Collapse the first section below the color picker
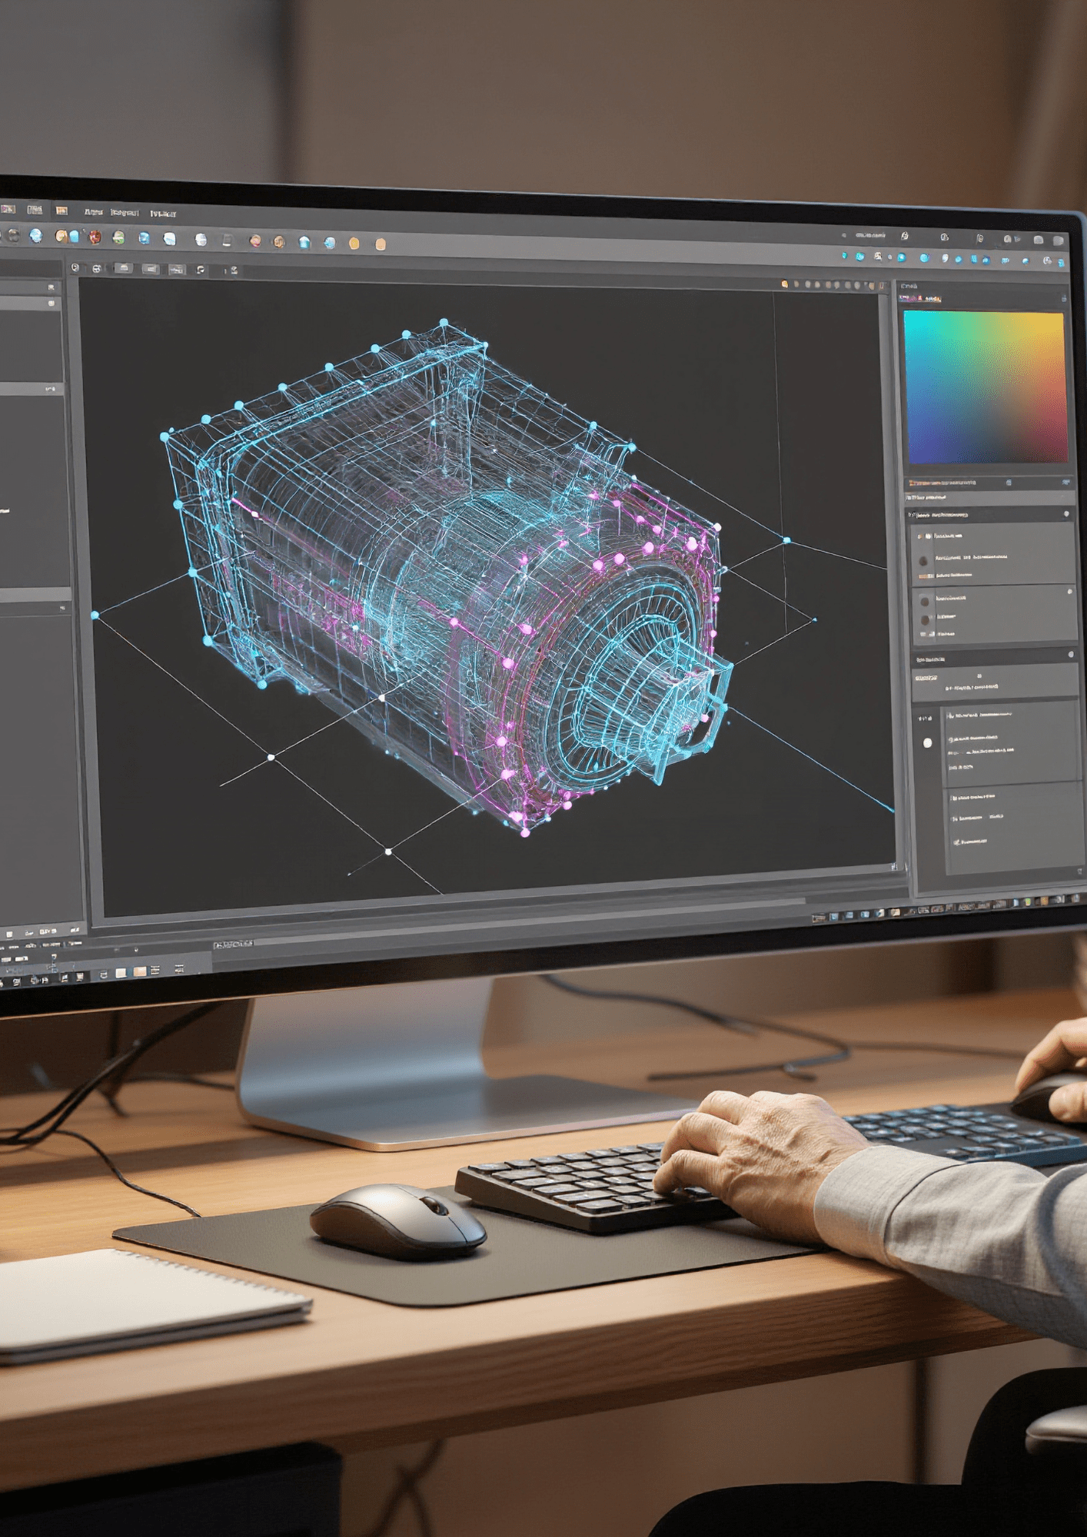Screen dimensions: 1087x1537 tap(1065, 513)
